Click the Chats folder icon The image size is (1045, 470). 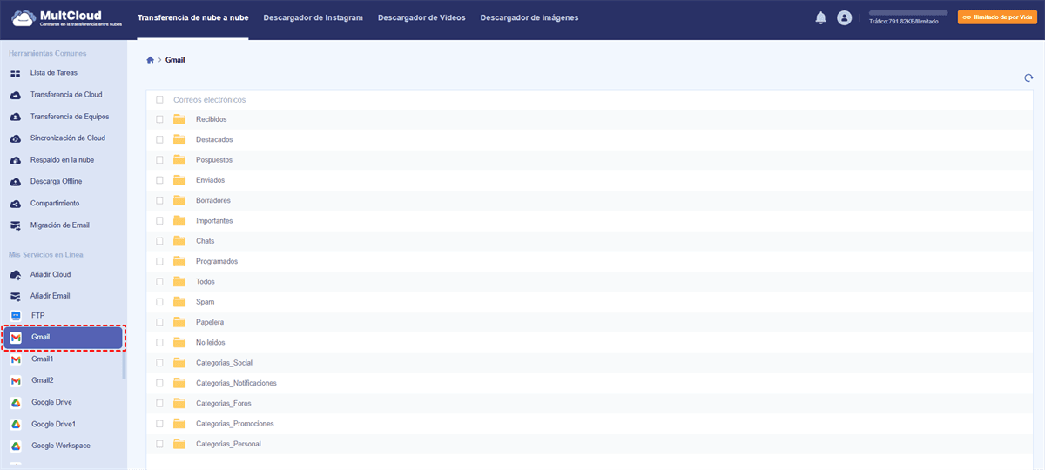[x=180, y=241]
